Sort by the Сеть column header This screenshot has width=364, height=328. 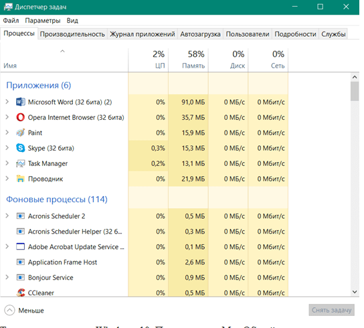pyautogui.click(x=268, y=60)
